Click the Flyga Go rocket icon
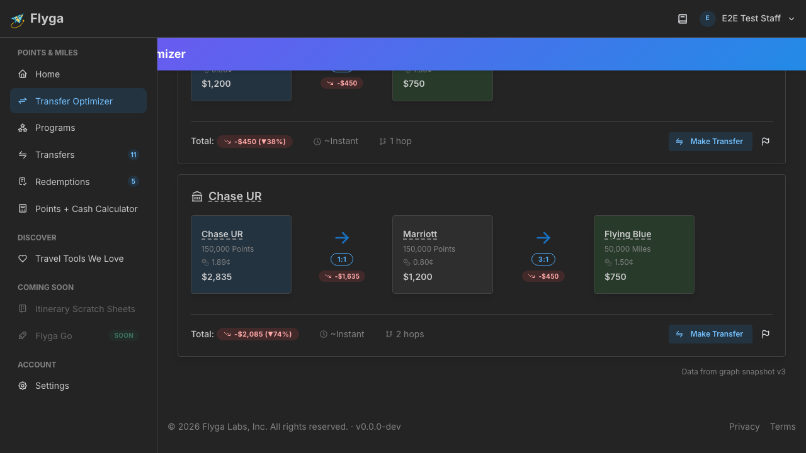806x453 pixels. pyautogui.click(x=23, y=336)
